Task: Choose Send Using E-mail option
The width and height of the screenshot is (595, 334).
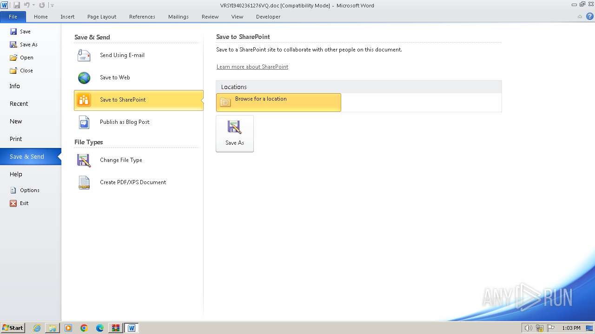Action: 139,55
